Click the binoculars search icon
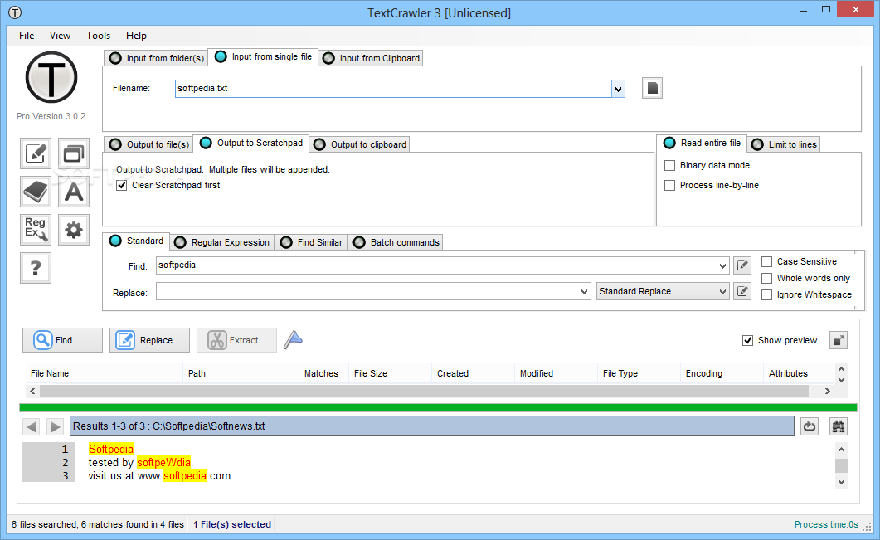Viewport: 880px width, 540px height. (x=838, y=426)
